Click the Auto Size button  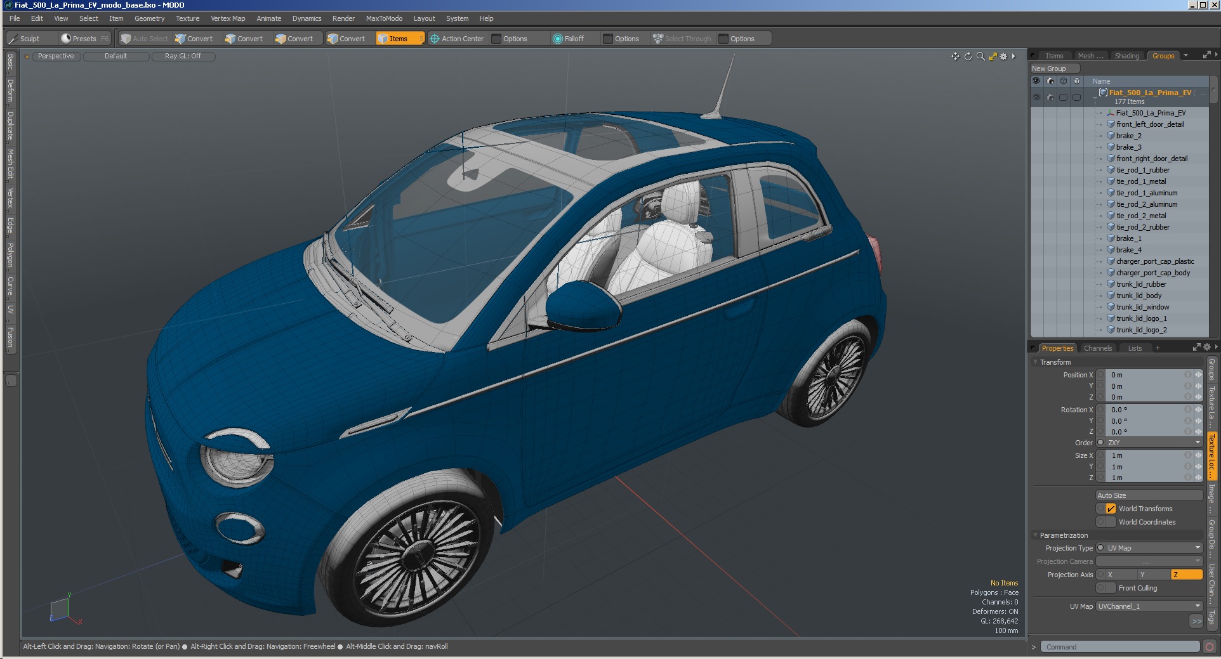pos(1149,495)
